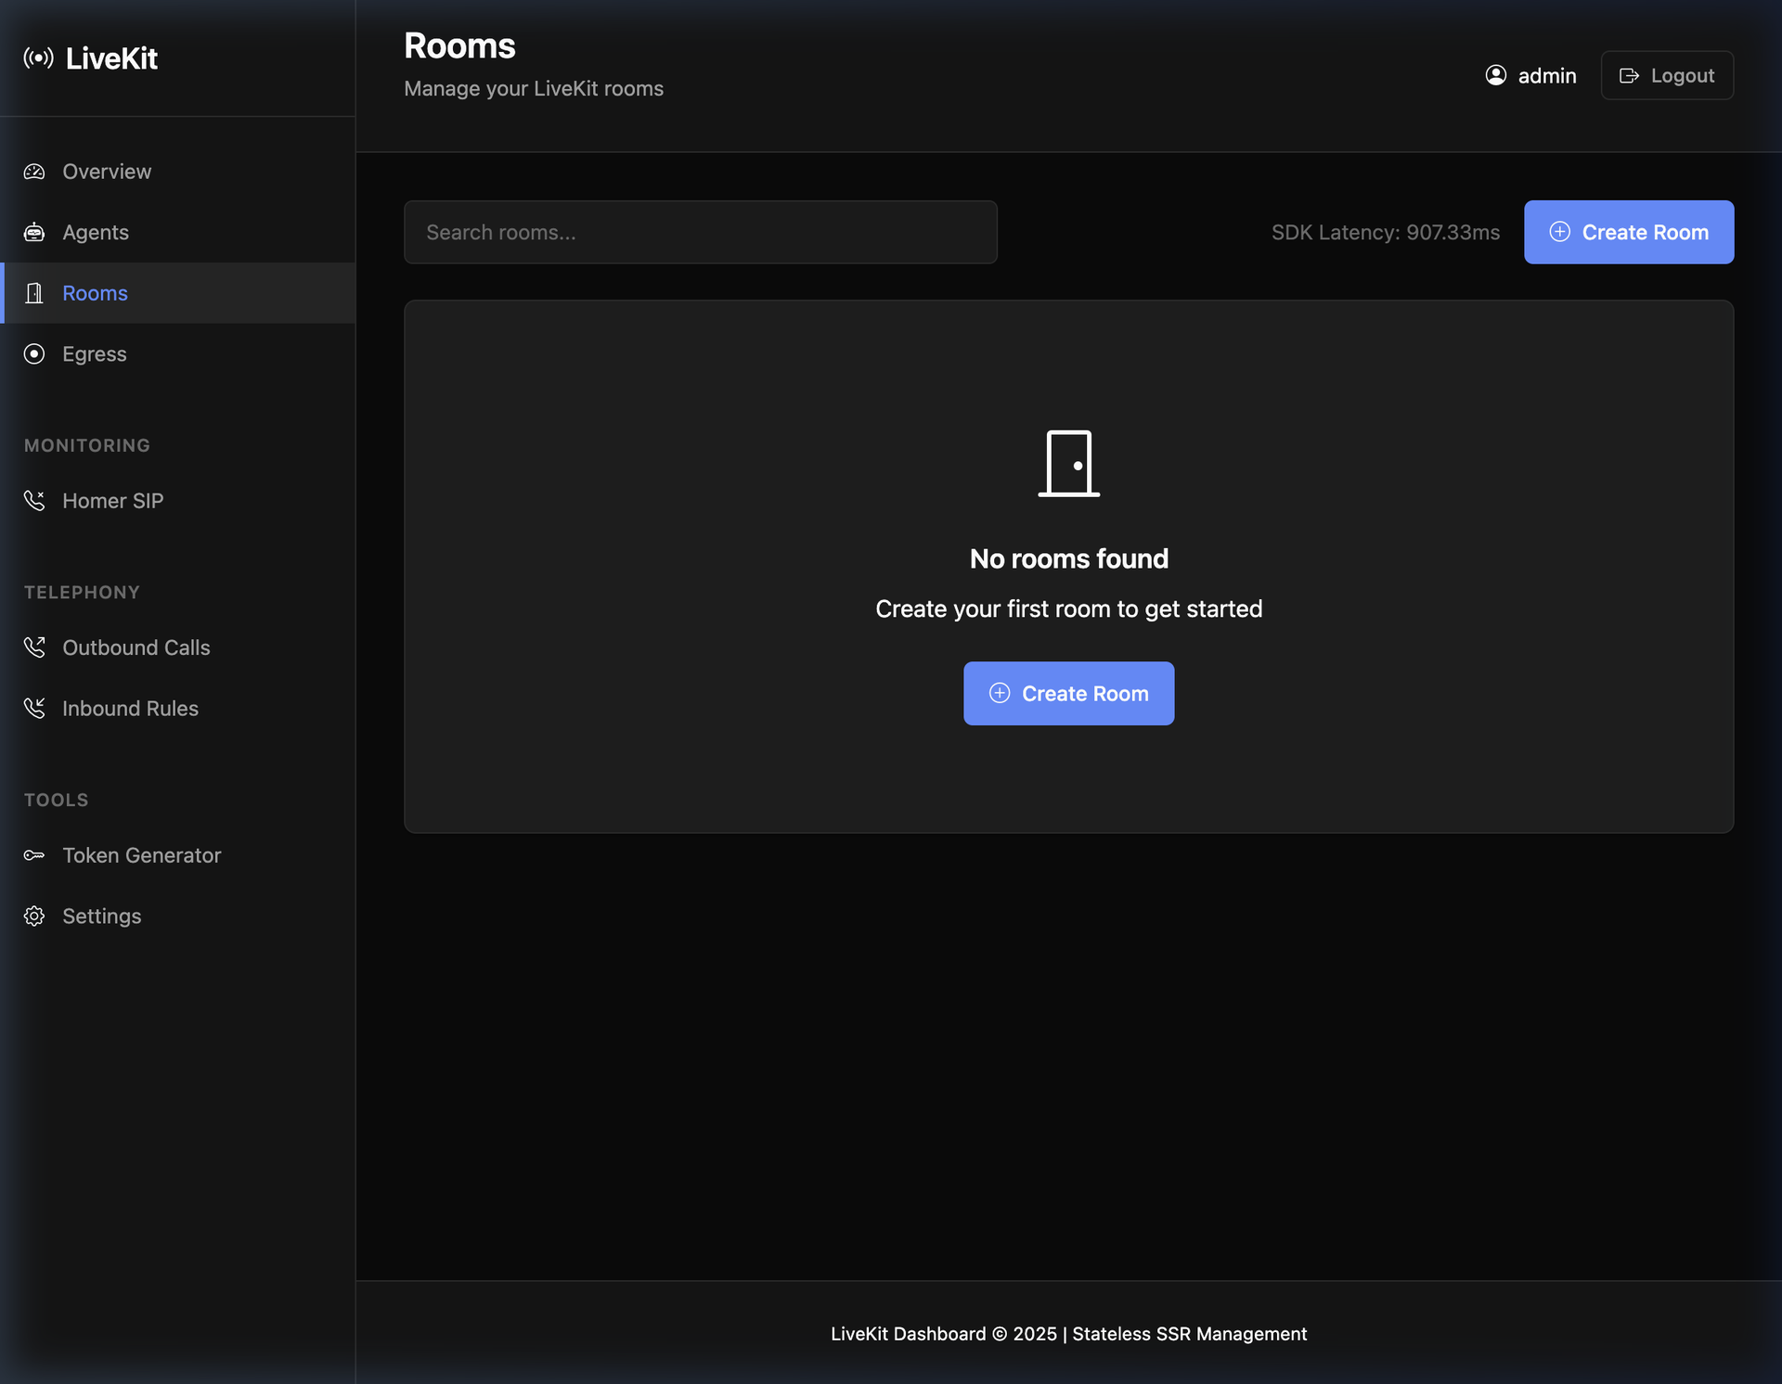Click the Egress record icon
Viewport: 1782px width, 1384px height.
coord(34,353)
